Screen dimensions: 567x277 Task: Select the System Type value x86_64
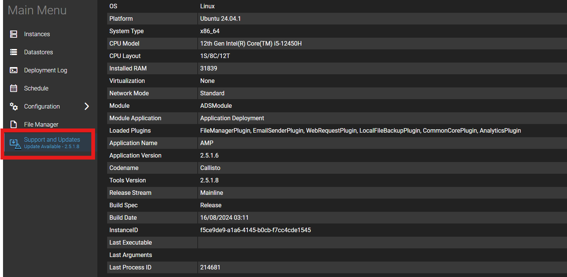pyautogui.click(x=210, y=31)
